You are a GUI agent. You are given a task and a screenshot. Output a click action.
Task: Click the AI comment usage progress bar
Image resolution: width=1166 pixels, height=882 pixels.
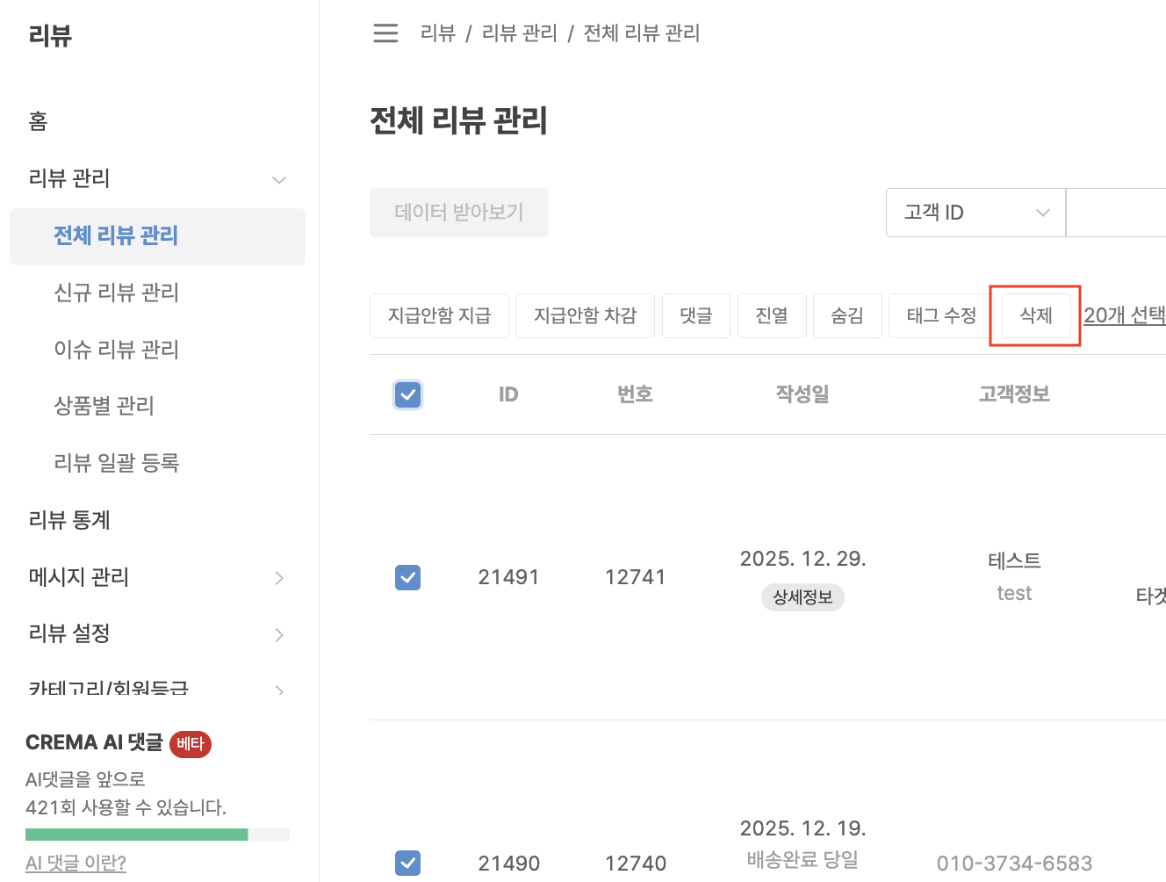point(157,835)
